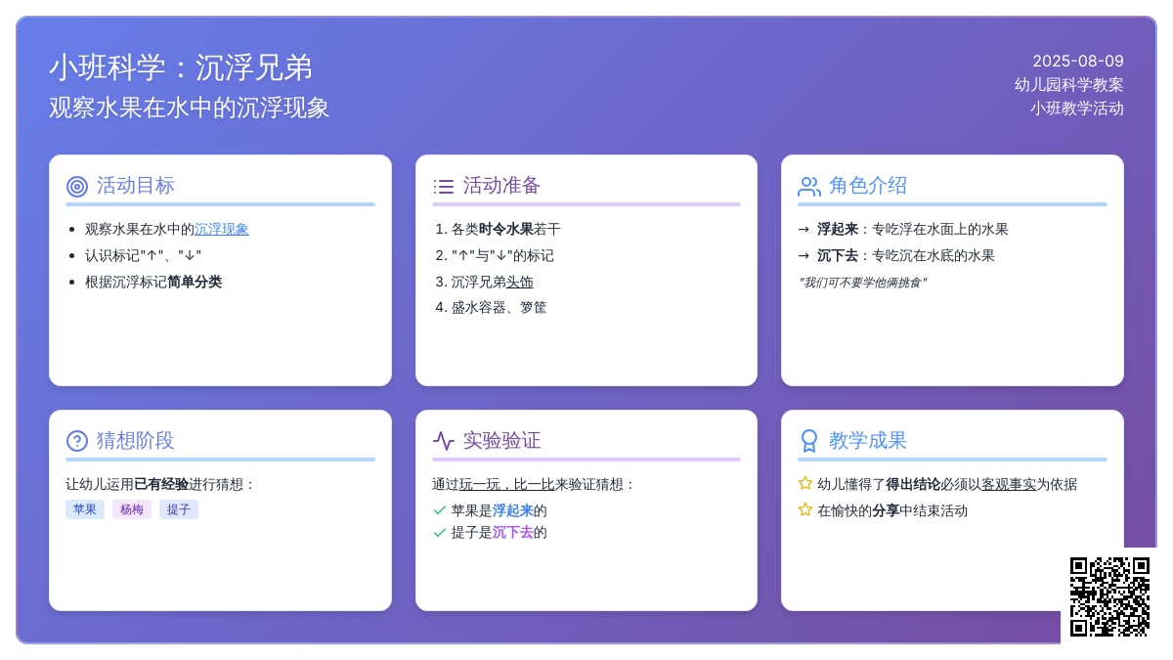Click the 活动准备 card heading
Image resolution: width=1173 pixels, height=660 pixels.
pos(501,186)
